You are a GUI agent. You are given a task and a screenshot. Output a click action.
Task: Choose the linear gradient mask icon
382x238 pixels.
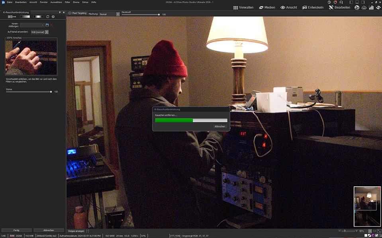click(x=25, y=17)
